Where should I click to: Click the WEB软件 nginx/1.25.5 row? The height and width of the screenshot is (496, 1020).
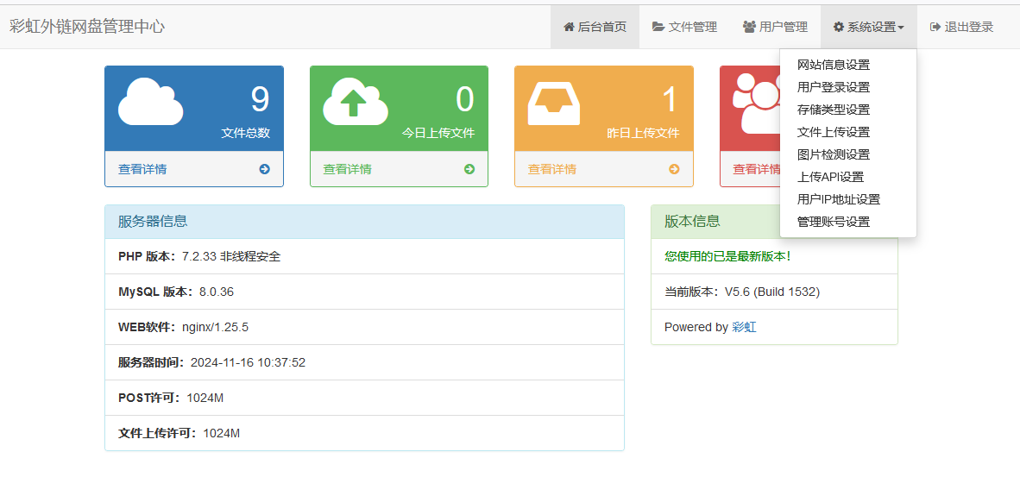pos(364,327)
